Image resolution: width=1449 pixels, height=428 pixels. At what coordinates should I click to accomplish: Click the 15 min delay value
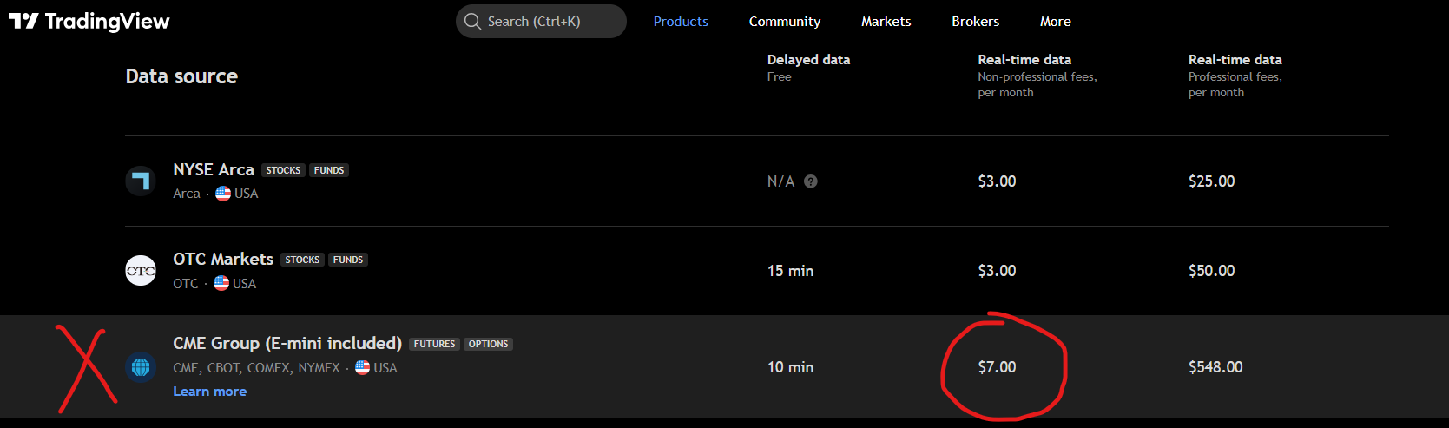[790, 271]
